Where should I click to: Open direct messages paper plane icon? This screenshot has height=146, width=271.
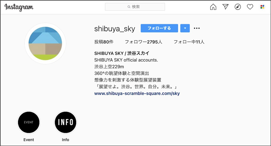225,7
